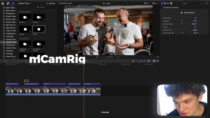
Task: Adjust the Shutter Angle slider
Action: point(185,24)
